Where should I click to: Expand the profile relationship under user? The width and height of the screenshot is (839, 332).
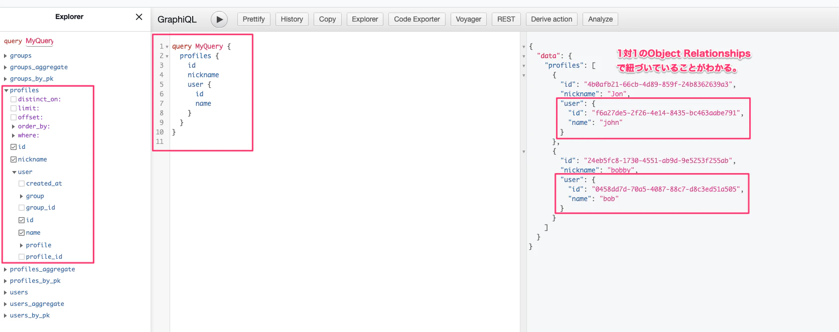point(22,245)
